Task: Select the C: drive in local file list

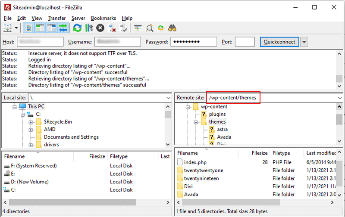Action: 13,190
